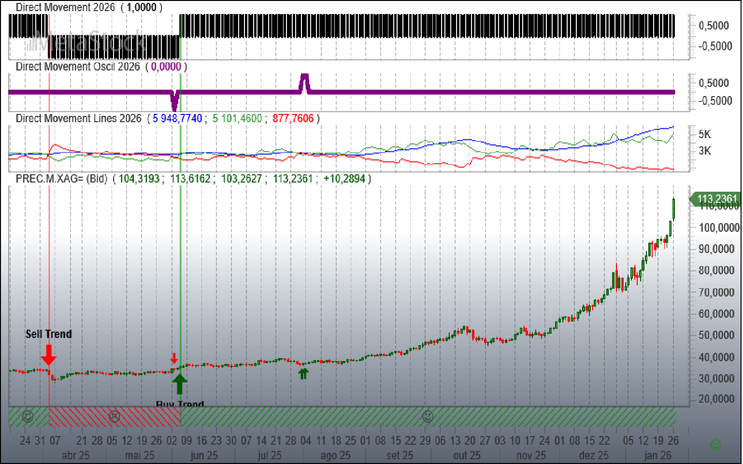
Task: Select the Direct Movement 2026 indicator title
Action: (x=65, y=7)
